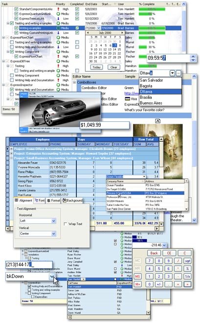This screenshot has width=200, height=323.
Task: Switch to the Font tab
Action: click(40, 201)
